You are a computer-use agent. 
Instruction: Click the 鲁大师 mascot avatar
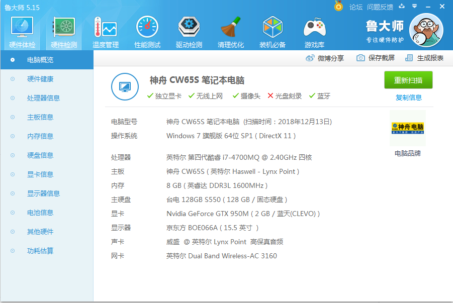[x=426, y=30]
